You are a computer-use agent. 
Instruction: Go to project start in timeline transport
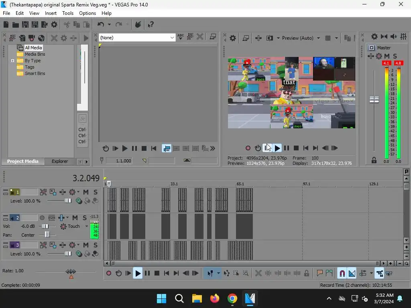point(167,273)
